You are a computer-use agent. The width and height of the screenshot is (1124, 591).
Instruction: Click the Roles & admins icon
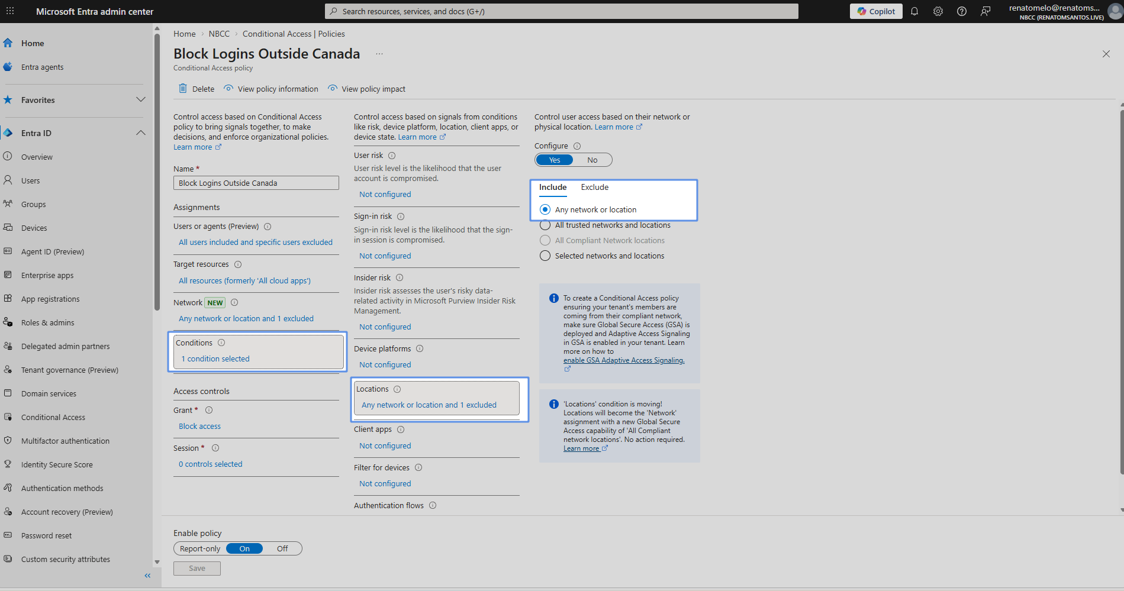8,322
